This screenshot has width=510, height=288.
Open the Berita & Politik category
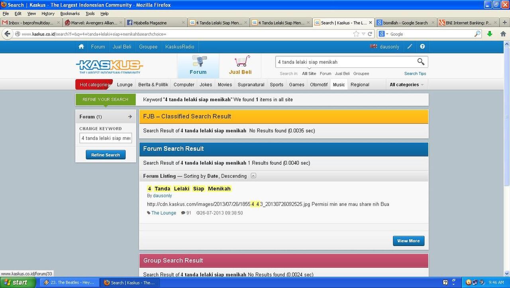(x=153, y=84)
